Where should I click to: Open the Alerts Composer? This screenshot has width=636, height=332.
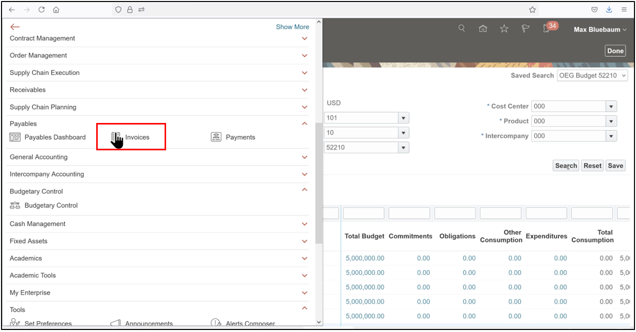click(x=250, y=323)
